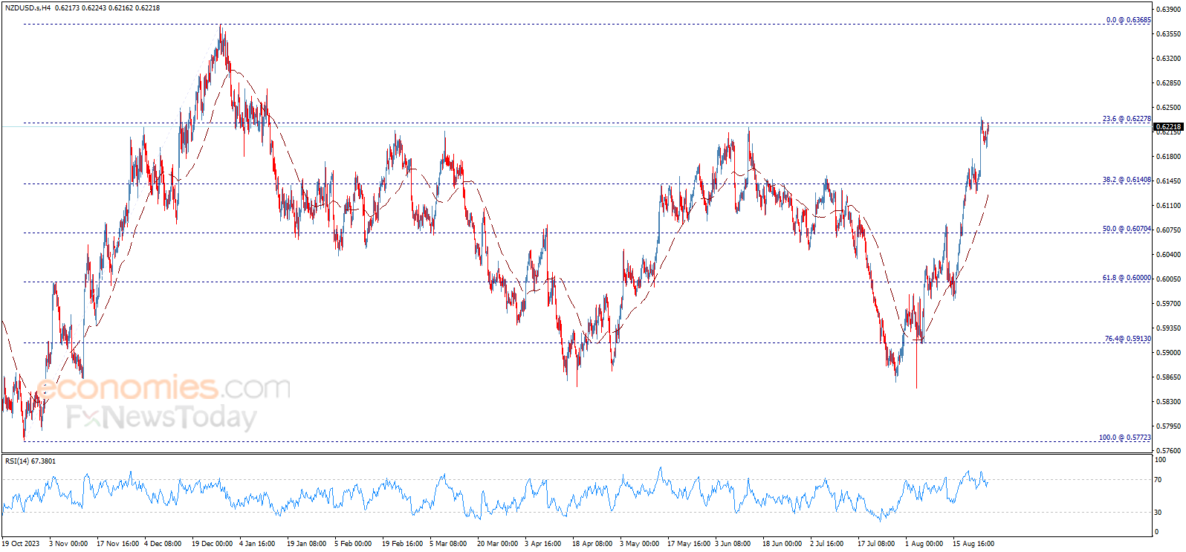This screenshot has width=1186, height=552.
Task: Click the RSI scale value 30
Action: pos(1158,513)
